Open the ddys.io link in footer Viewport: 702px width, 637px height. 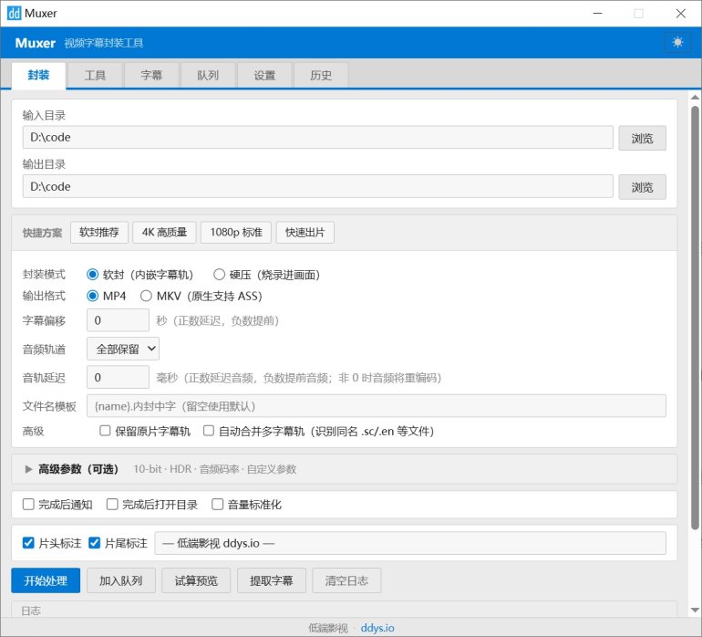tap(377, 628)
